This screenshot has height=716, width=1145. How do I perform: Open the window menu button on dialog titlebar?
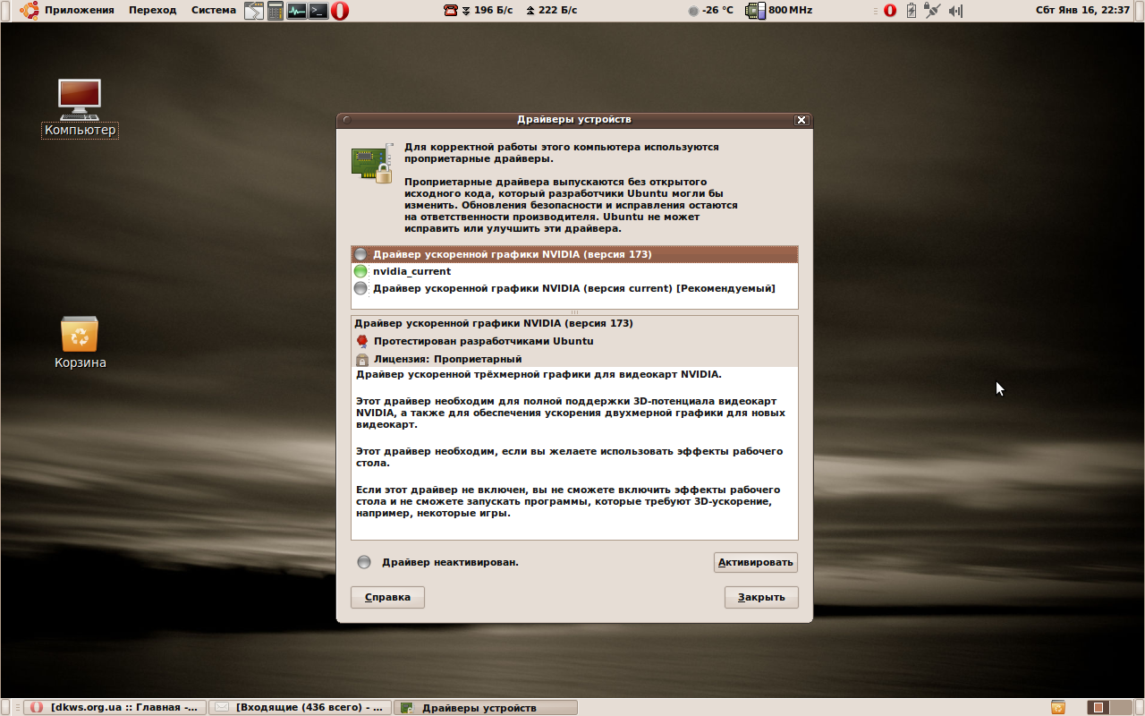pyautogui.click(x=346, y=120)
